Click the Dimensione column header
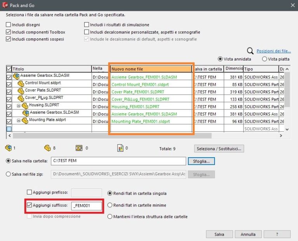Image resolution: width=298 pixels, height=241 pixels. coord(234,69)
